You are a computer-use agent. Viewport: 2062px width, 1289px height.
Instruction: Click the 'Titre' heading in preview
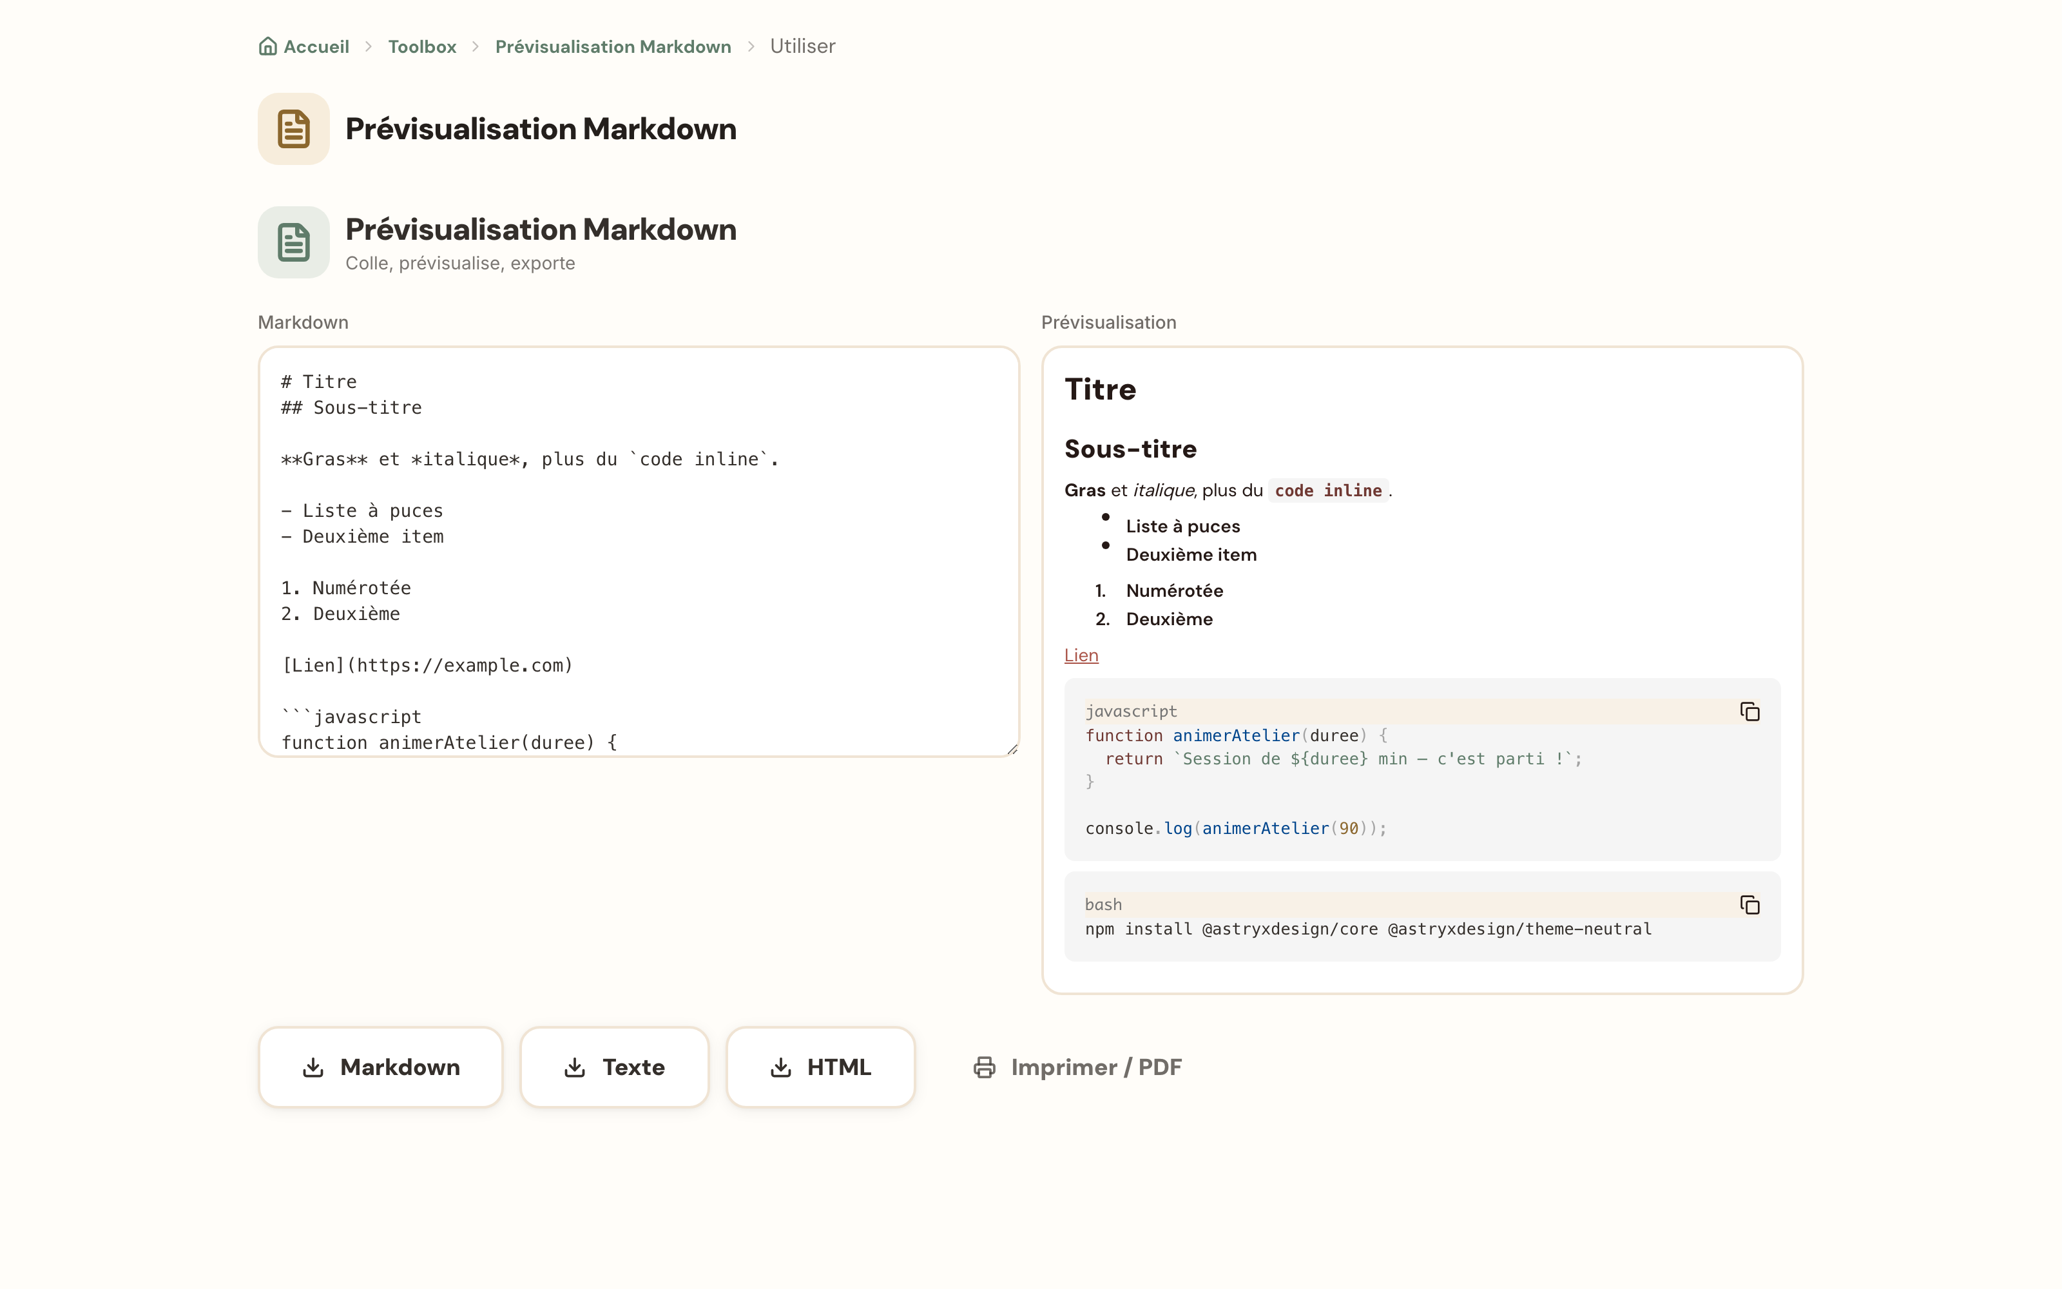click(1100, 389)
